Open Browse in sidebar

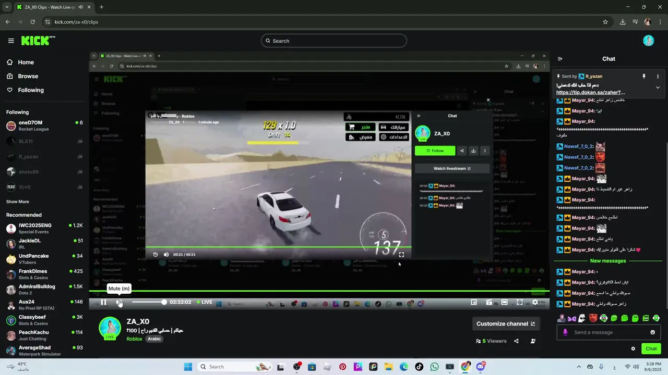pyautogui.click(x=28, y=76)
